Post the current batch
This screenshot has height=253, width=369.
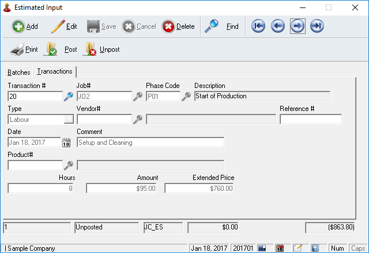61,50
